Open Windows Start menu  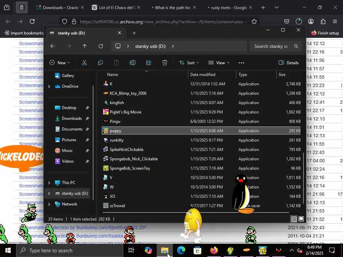(8, 250)
